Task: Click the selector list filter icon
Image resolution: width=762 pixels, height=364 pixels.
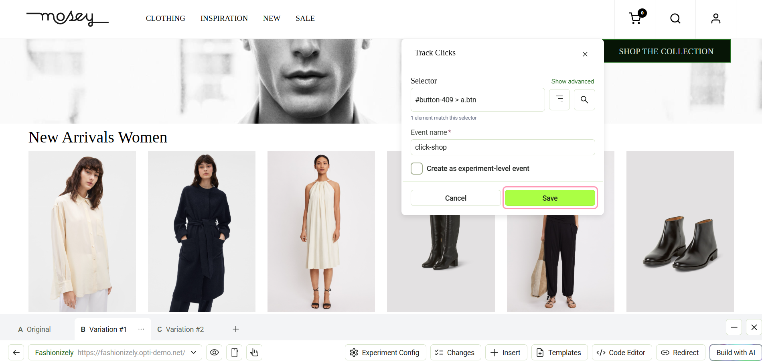Action: [x=559, y=100]
